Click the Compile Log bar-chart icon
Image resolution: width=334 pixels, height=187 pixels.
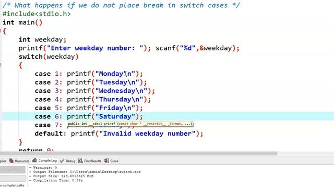[x=35, y=161]
